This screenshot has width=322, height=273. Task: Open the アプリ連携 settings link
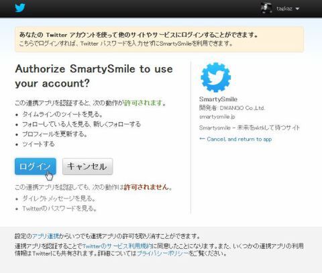46,236
